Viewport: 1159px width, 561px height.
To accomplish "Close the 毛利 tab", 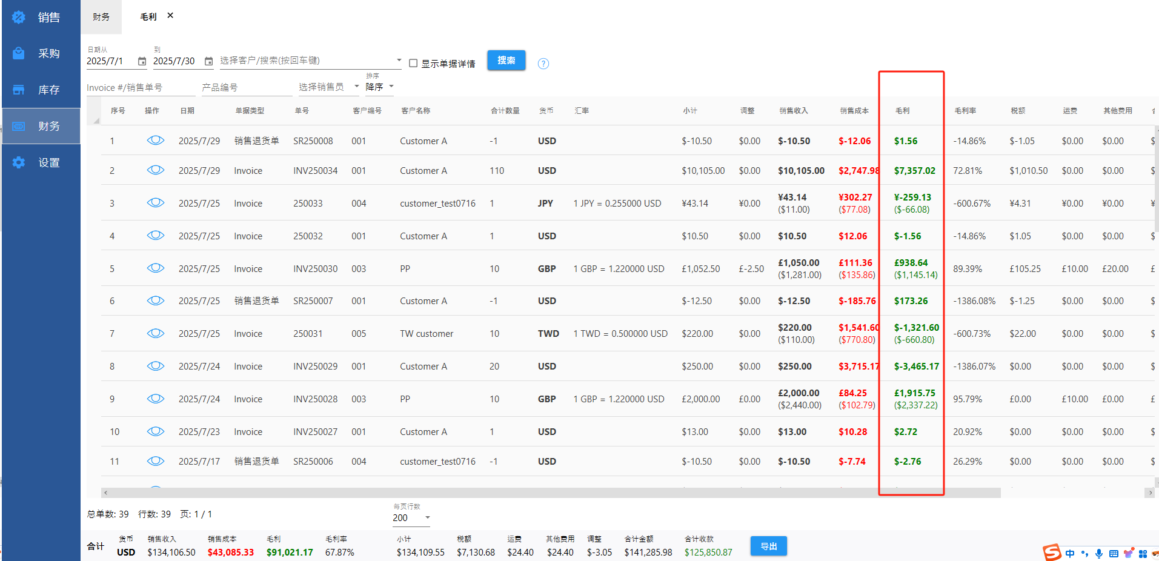I will tap(170, 16).
